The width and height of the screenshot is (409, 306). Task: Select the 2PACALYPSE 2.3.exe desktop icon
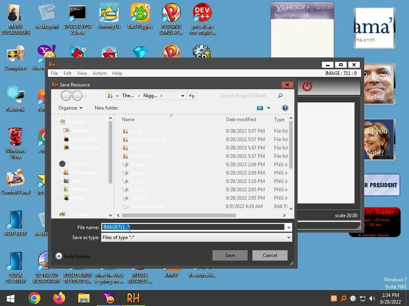tap(77, 20)
